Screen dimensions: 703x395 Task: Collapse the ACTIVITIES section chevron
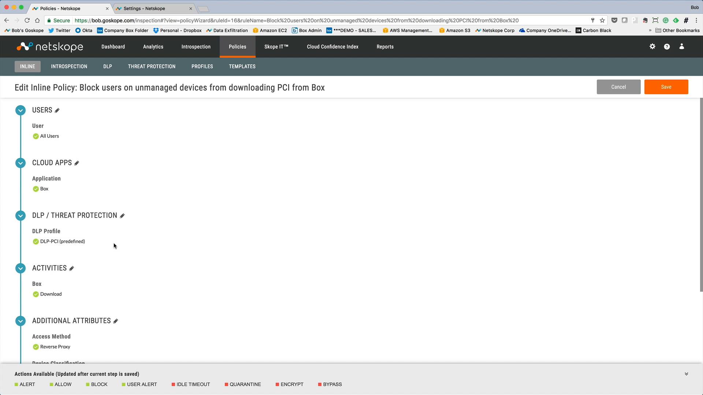coord(21,268)
